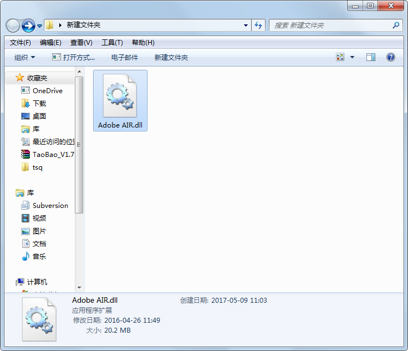Open the address bar history dropdown

(x=246, y=26)
